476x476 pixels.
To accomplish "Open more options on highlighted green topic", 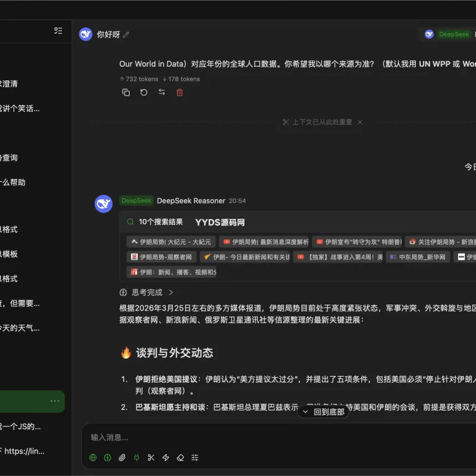I will pos(55,401).
